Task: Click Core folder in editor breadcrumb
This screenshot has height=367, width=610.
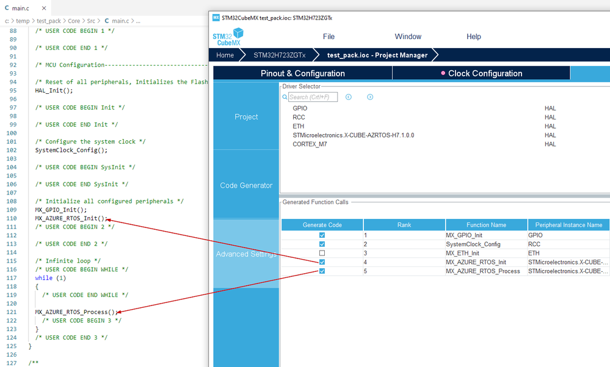Action: [x=74, y=21]
